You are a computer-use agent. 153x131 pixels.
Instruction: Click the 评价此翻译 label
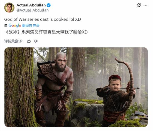point(14,41)
